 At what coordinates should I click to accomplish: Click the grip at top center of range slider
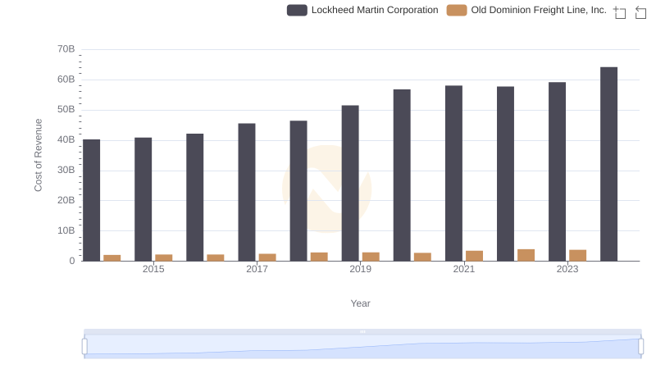point(362,331)
